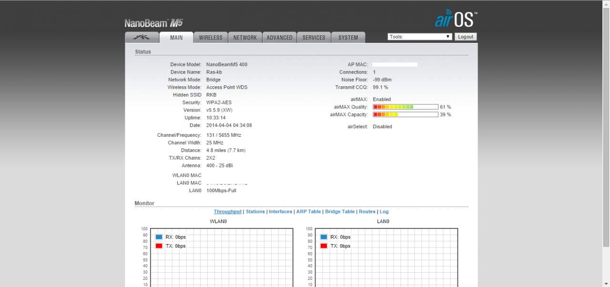Viewport: 610px width, 287px height.
Task: Click the red LAN0 TX legend square
Action: pyautogui.click(x=324, y=246)
